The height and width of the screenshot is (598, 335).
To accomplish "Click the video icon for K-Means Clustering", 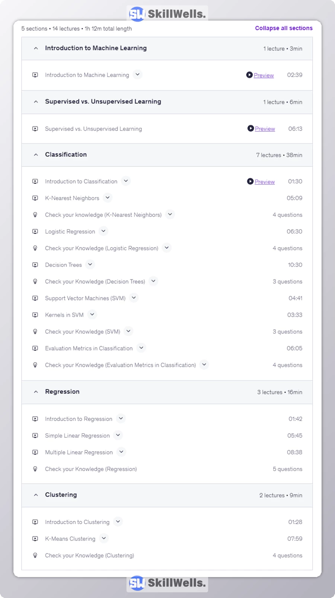I will 35,539.
